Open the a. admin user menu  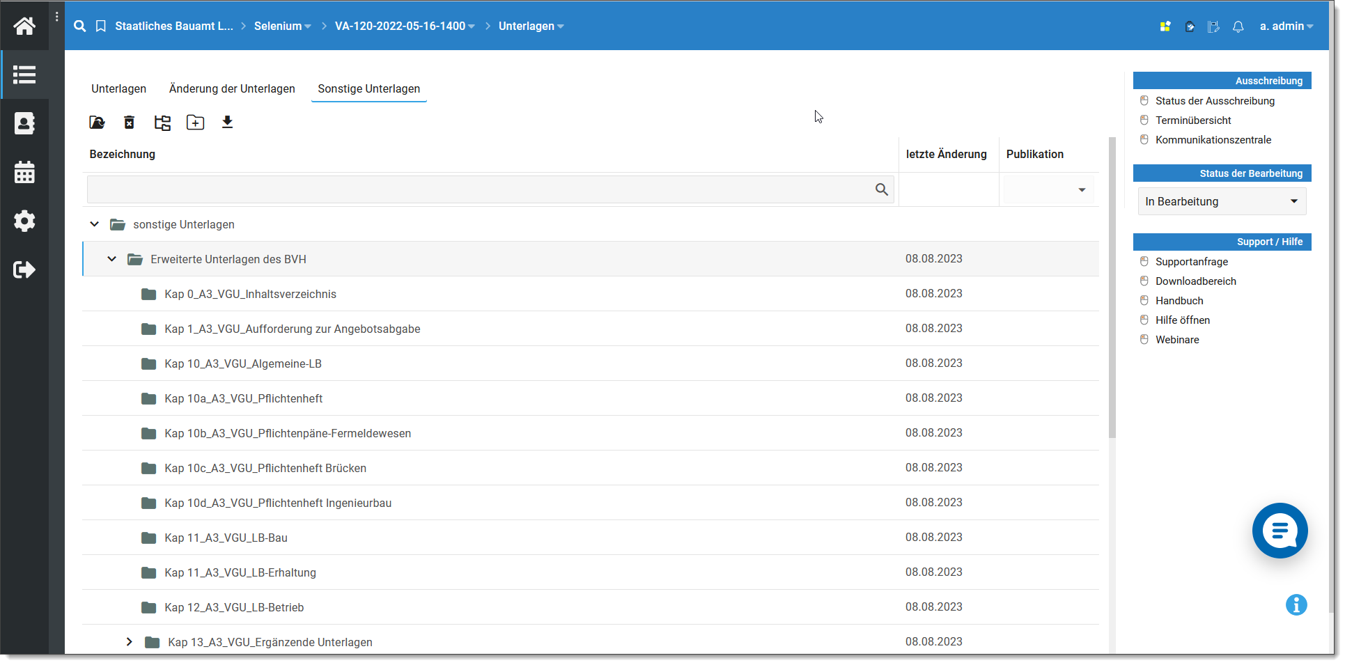point(1286,26)
